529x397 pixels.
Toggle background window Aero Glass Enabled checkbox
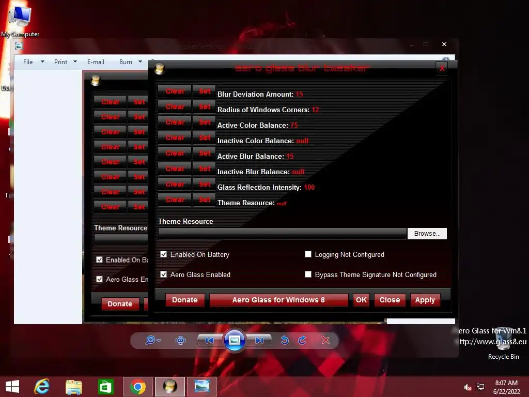[x=99, y=279]
